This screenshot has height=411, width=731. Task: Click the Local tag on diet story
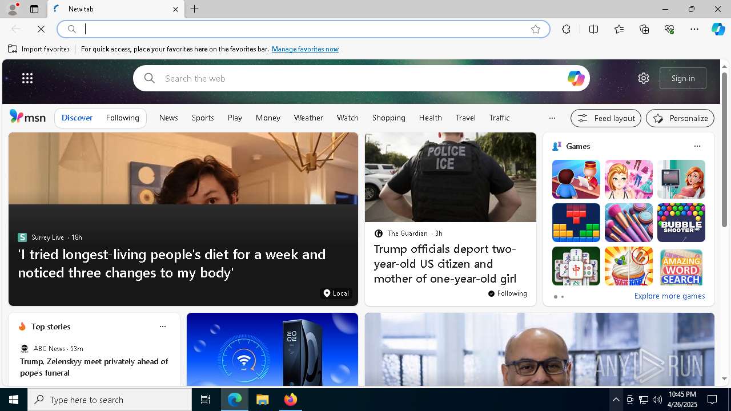(x=336, y=293)
